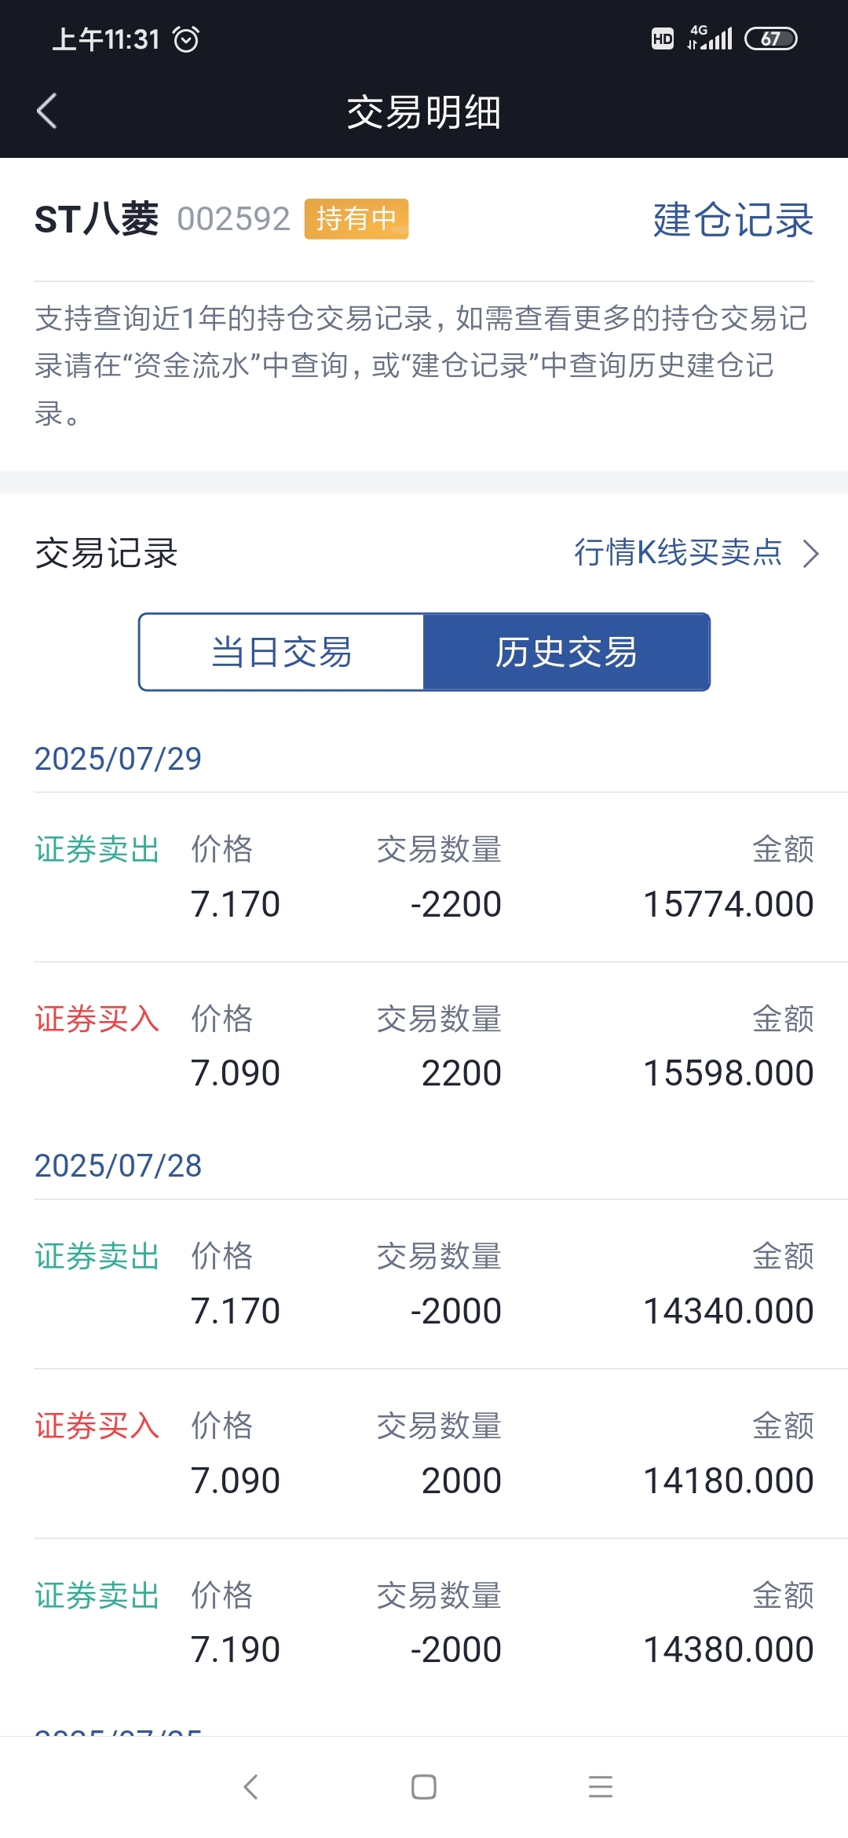Open 证券卖出 record with amount 14340.000
The height and width of the screenshot is (1838, 848).
click(424, 1284)
